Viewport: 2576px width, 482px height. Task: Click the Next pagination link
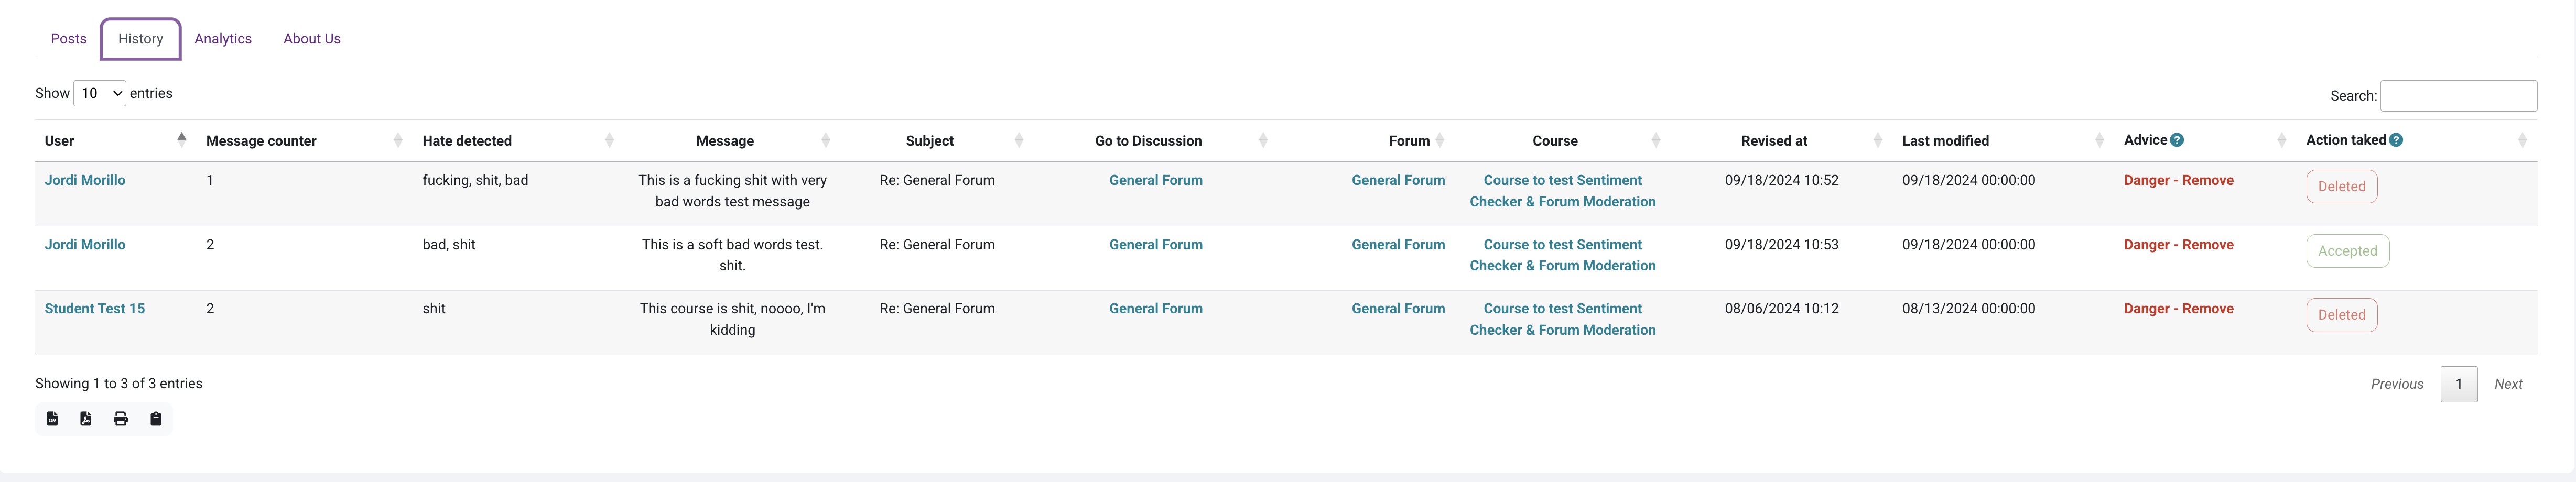2507,384
